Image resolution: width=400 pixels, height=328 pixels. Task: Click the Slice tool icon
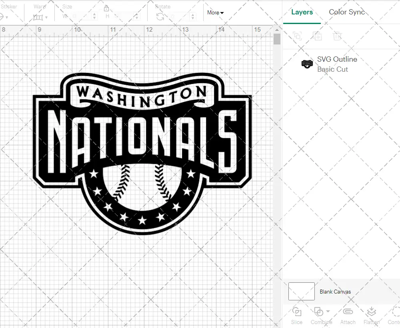[x=296, y=312]
